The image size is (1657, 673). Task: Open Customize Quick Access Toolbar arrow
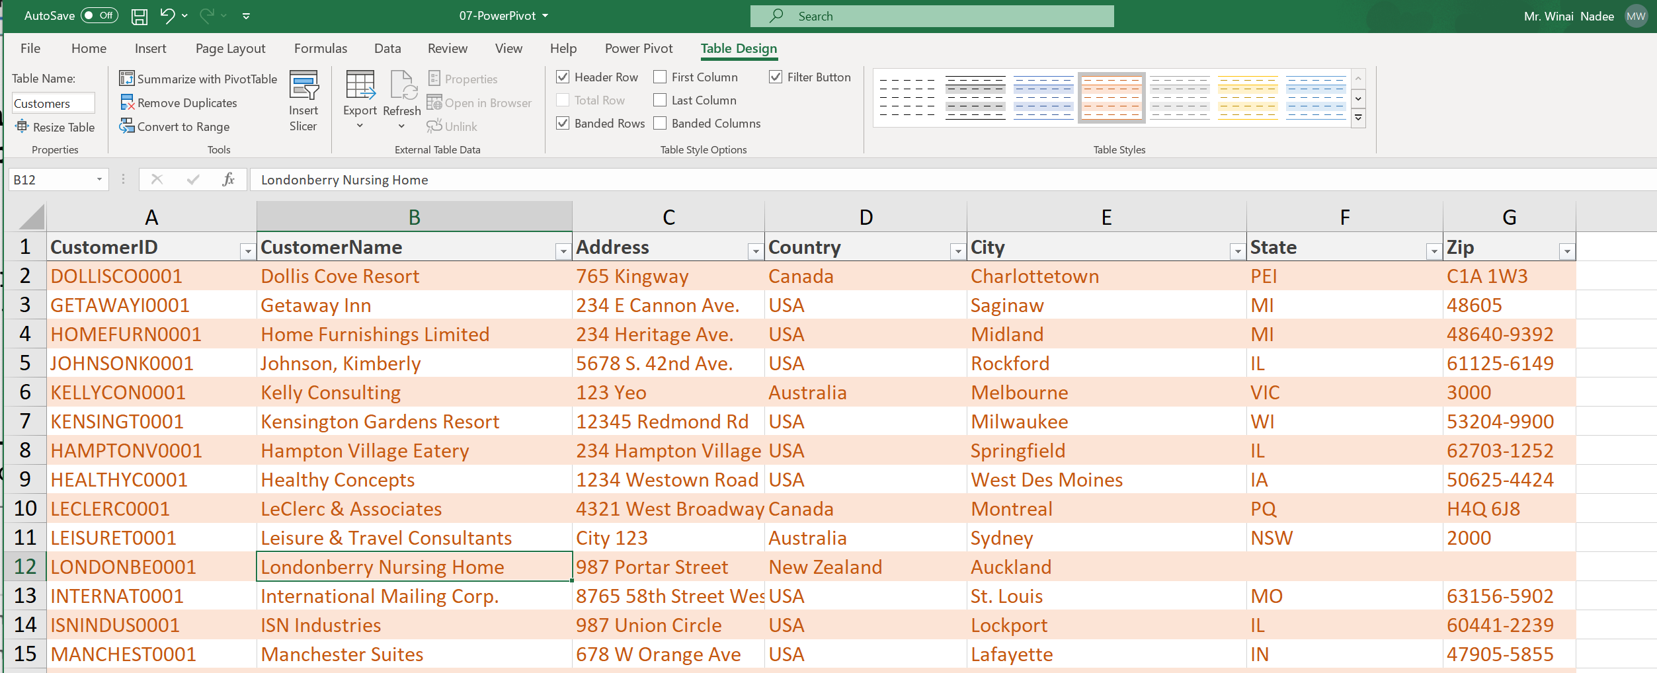tap(246, 16)
